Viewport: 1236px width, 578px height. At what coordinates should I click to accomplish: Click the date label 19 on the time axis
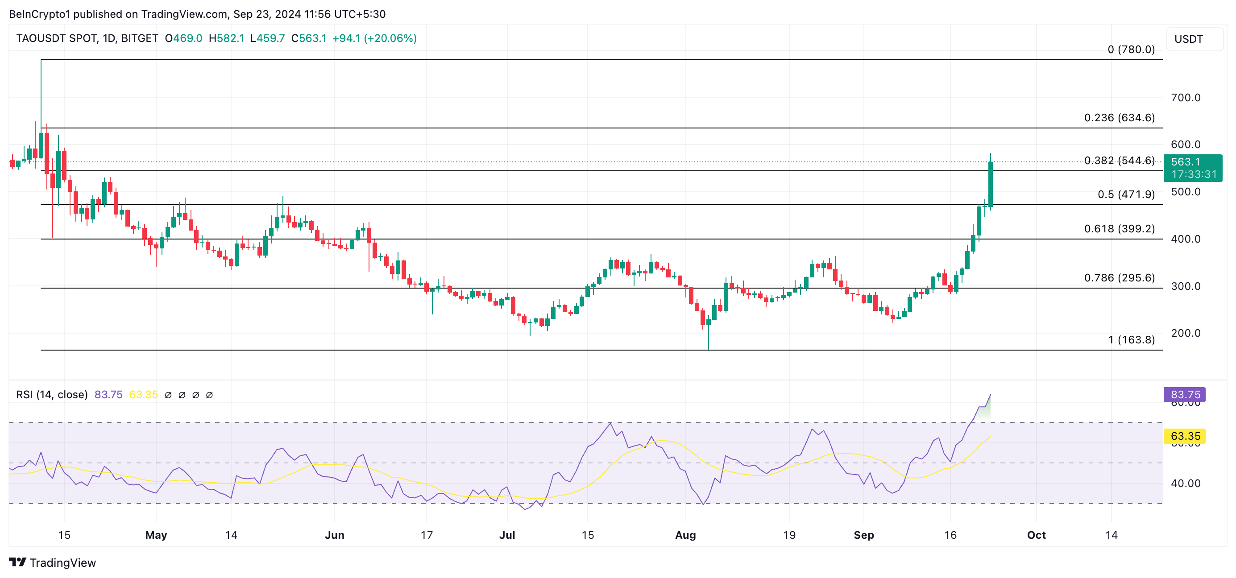click(789, 535)
